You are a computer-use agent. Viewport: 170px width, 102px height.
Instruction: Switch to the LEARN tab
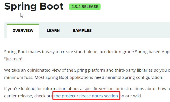tap(53, 31)
